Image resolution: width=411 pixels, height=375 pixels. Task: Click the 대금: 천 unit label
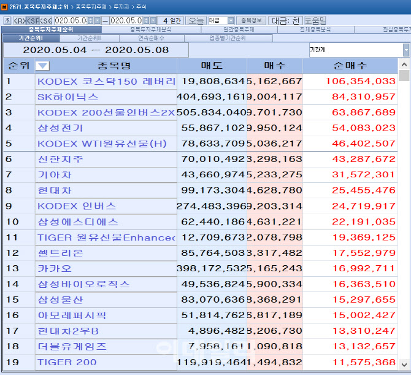286,20
